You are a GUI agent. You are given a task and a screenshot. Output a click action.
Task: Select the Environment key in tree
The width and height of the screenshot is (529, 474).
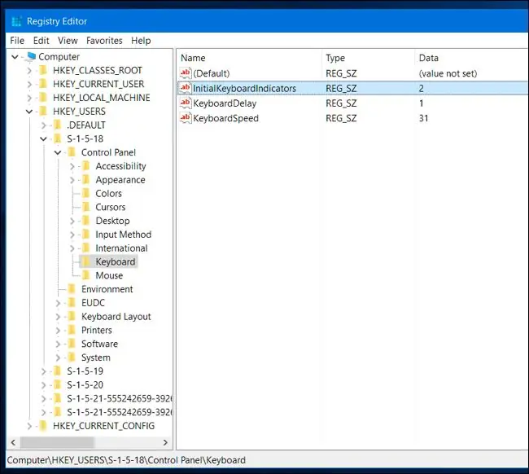pyautogui.click(x=107, y=289)
